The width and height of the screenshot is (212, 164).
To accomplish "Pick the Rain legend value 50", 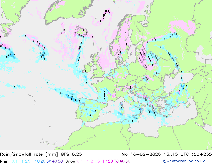I will [60, 161].
